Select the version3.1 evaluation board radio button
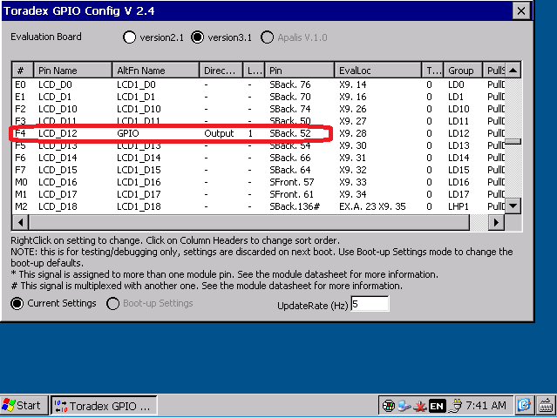Screen dimensions: 557x418 click(197, 37)
